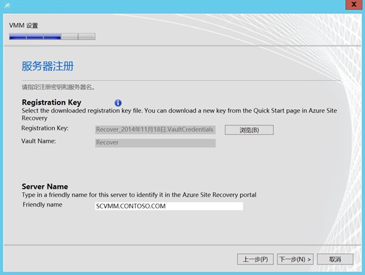
Task: Click the 浏览(B) browse button
Action: [249, 130]
